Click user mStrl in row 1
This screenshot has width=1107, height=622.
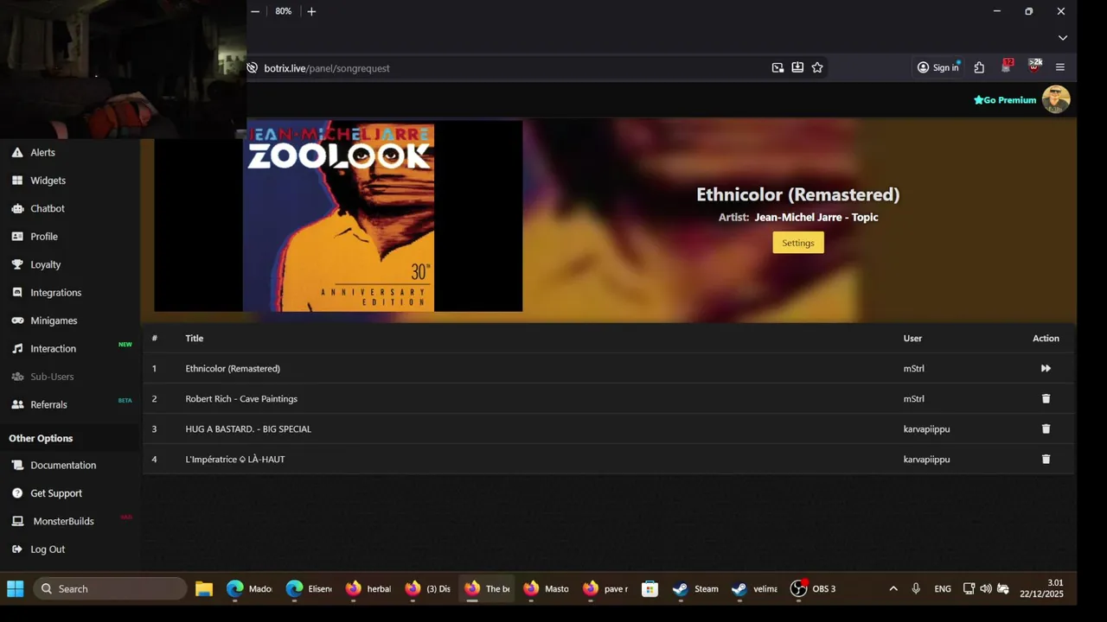pos(914,369)
